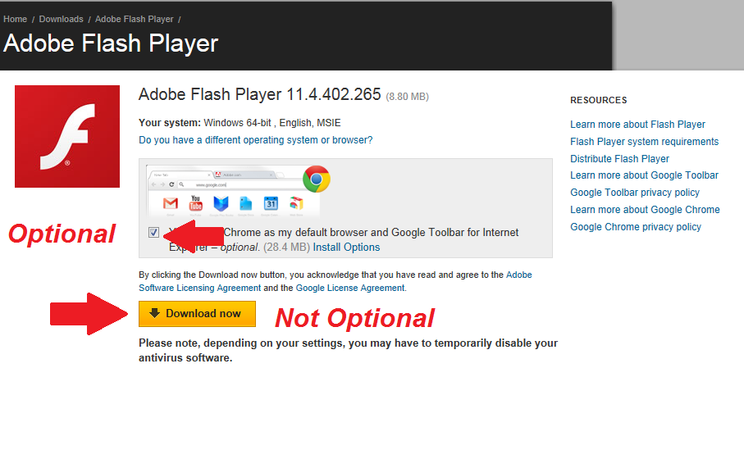The height and width of the screenshot is (459, 744).
Task: Open the Downloads breadcrumb link
Action: coord(62,20)
